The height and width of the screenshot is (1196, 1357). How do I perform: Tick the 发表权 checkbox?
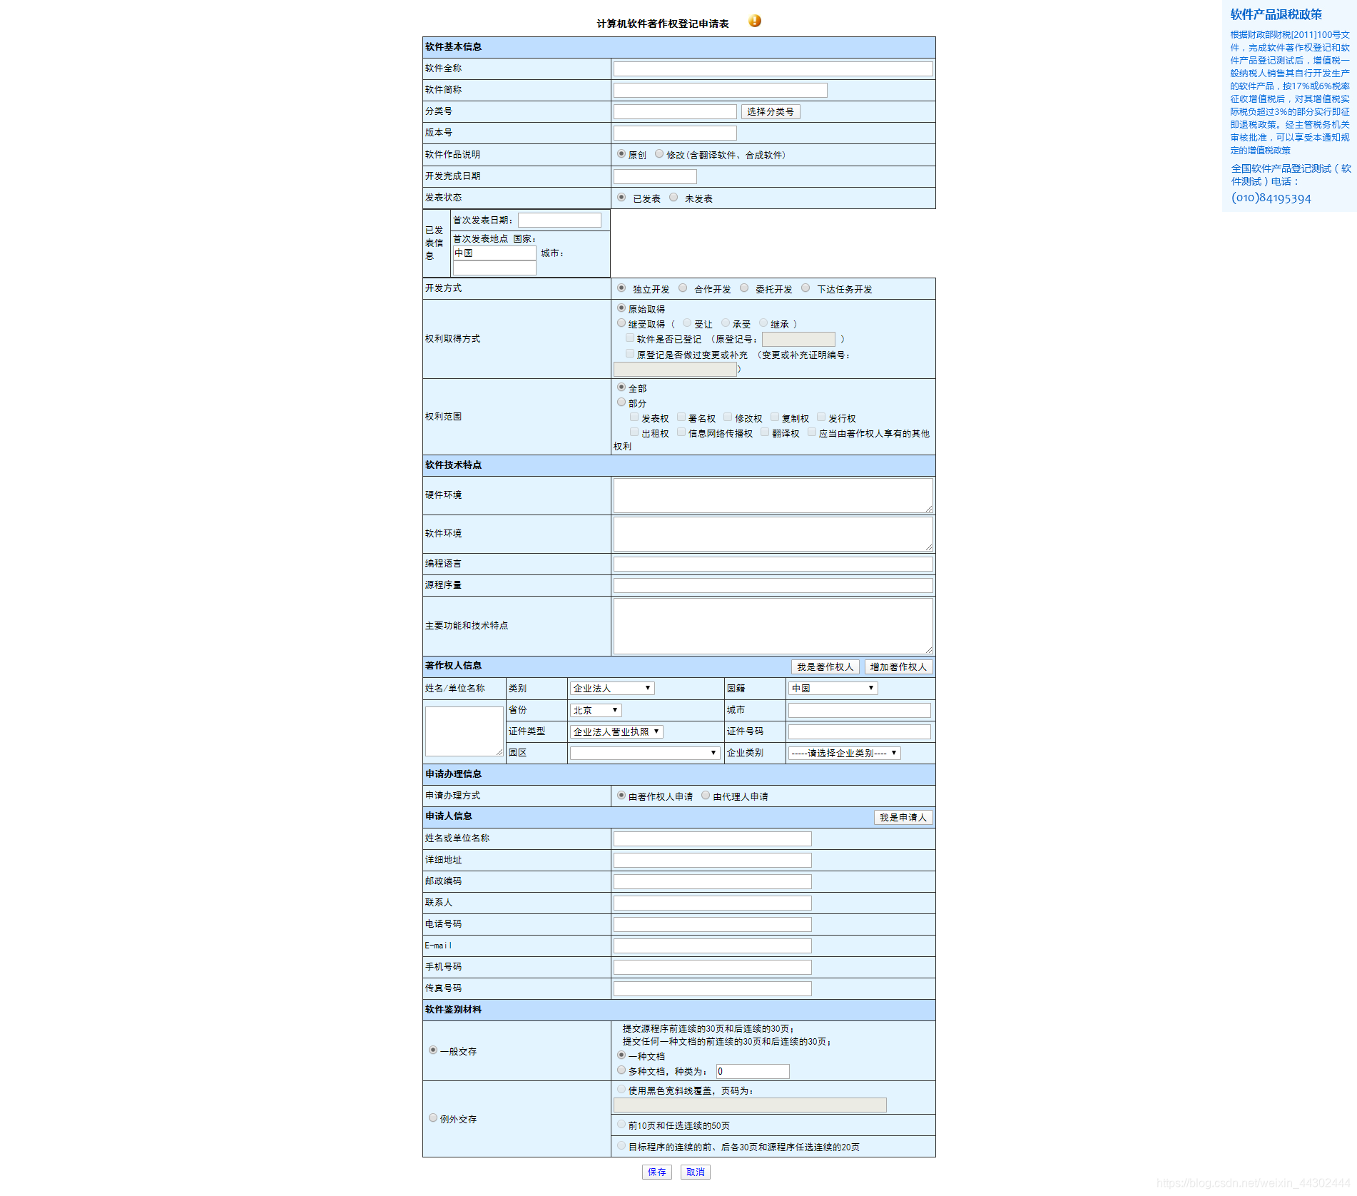[x=634, y=417]
